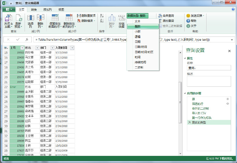Click the Keep Top Rows (保留排在前面的行) icon
This screenshot has height=163, width=237.
[x=55, y=18]
